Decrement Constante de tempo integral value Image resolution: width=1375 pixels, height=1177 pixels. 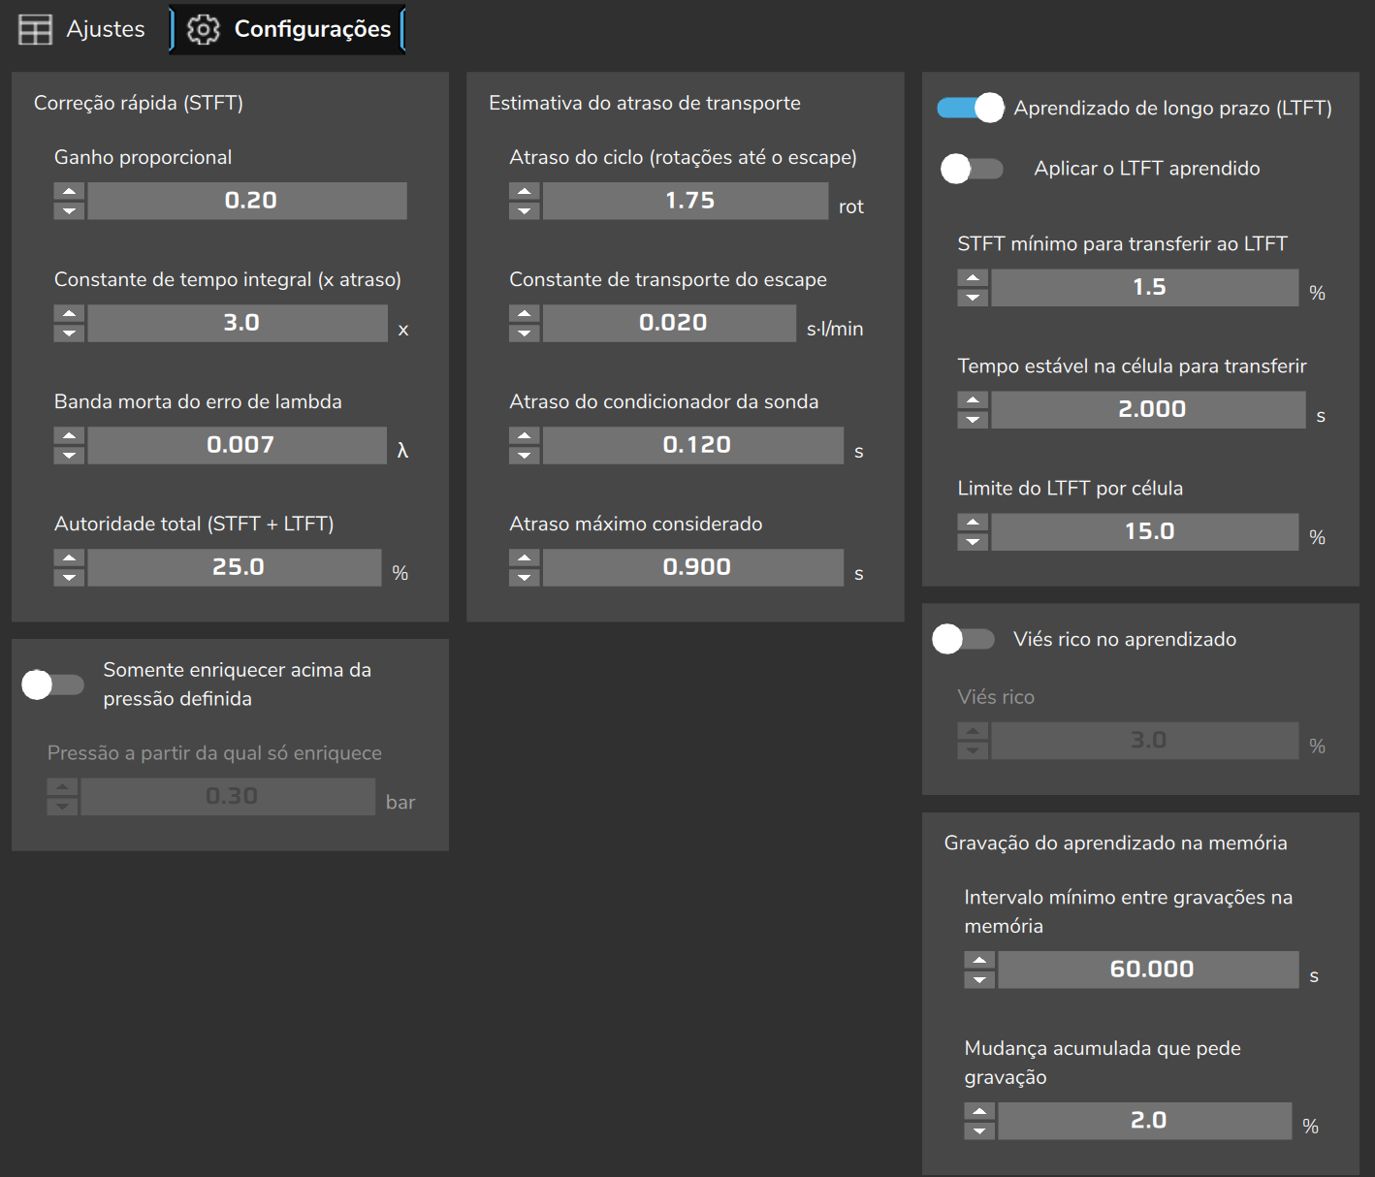69,333
